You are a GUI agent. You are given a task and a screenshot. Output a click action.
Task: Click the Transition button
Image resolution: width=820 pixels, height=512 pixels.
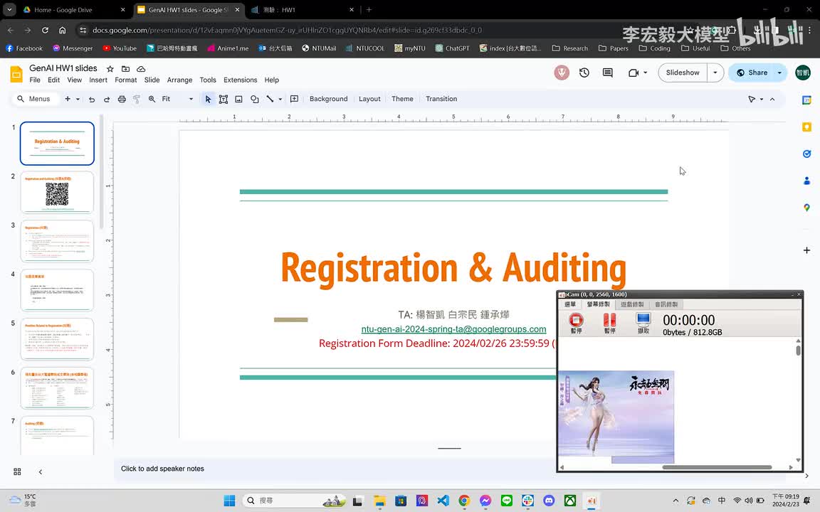[x=441, y=99]
